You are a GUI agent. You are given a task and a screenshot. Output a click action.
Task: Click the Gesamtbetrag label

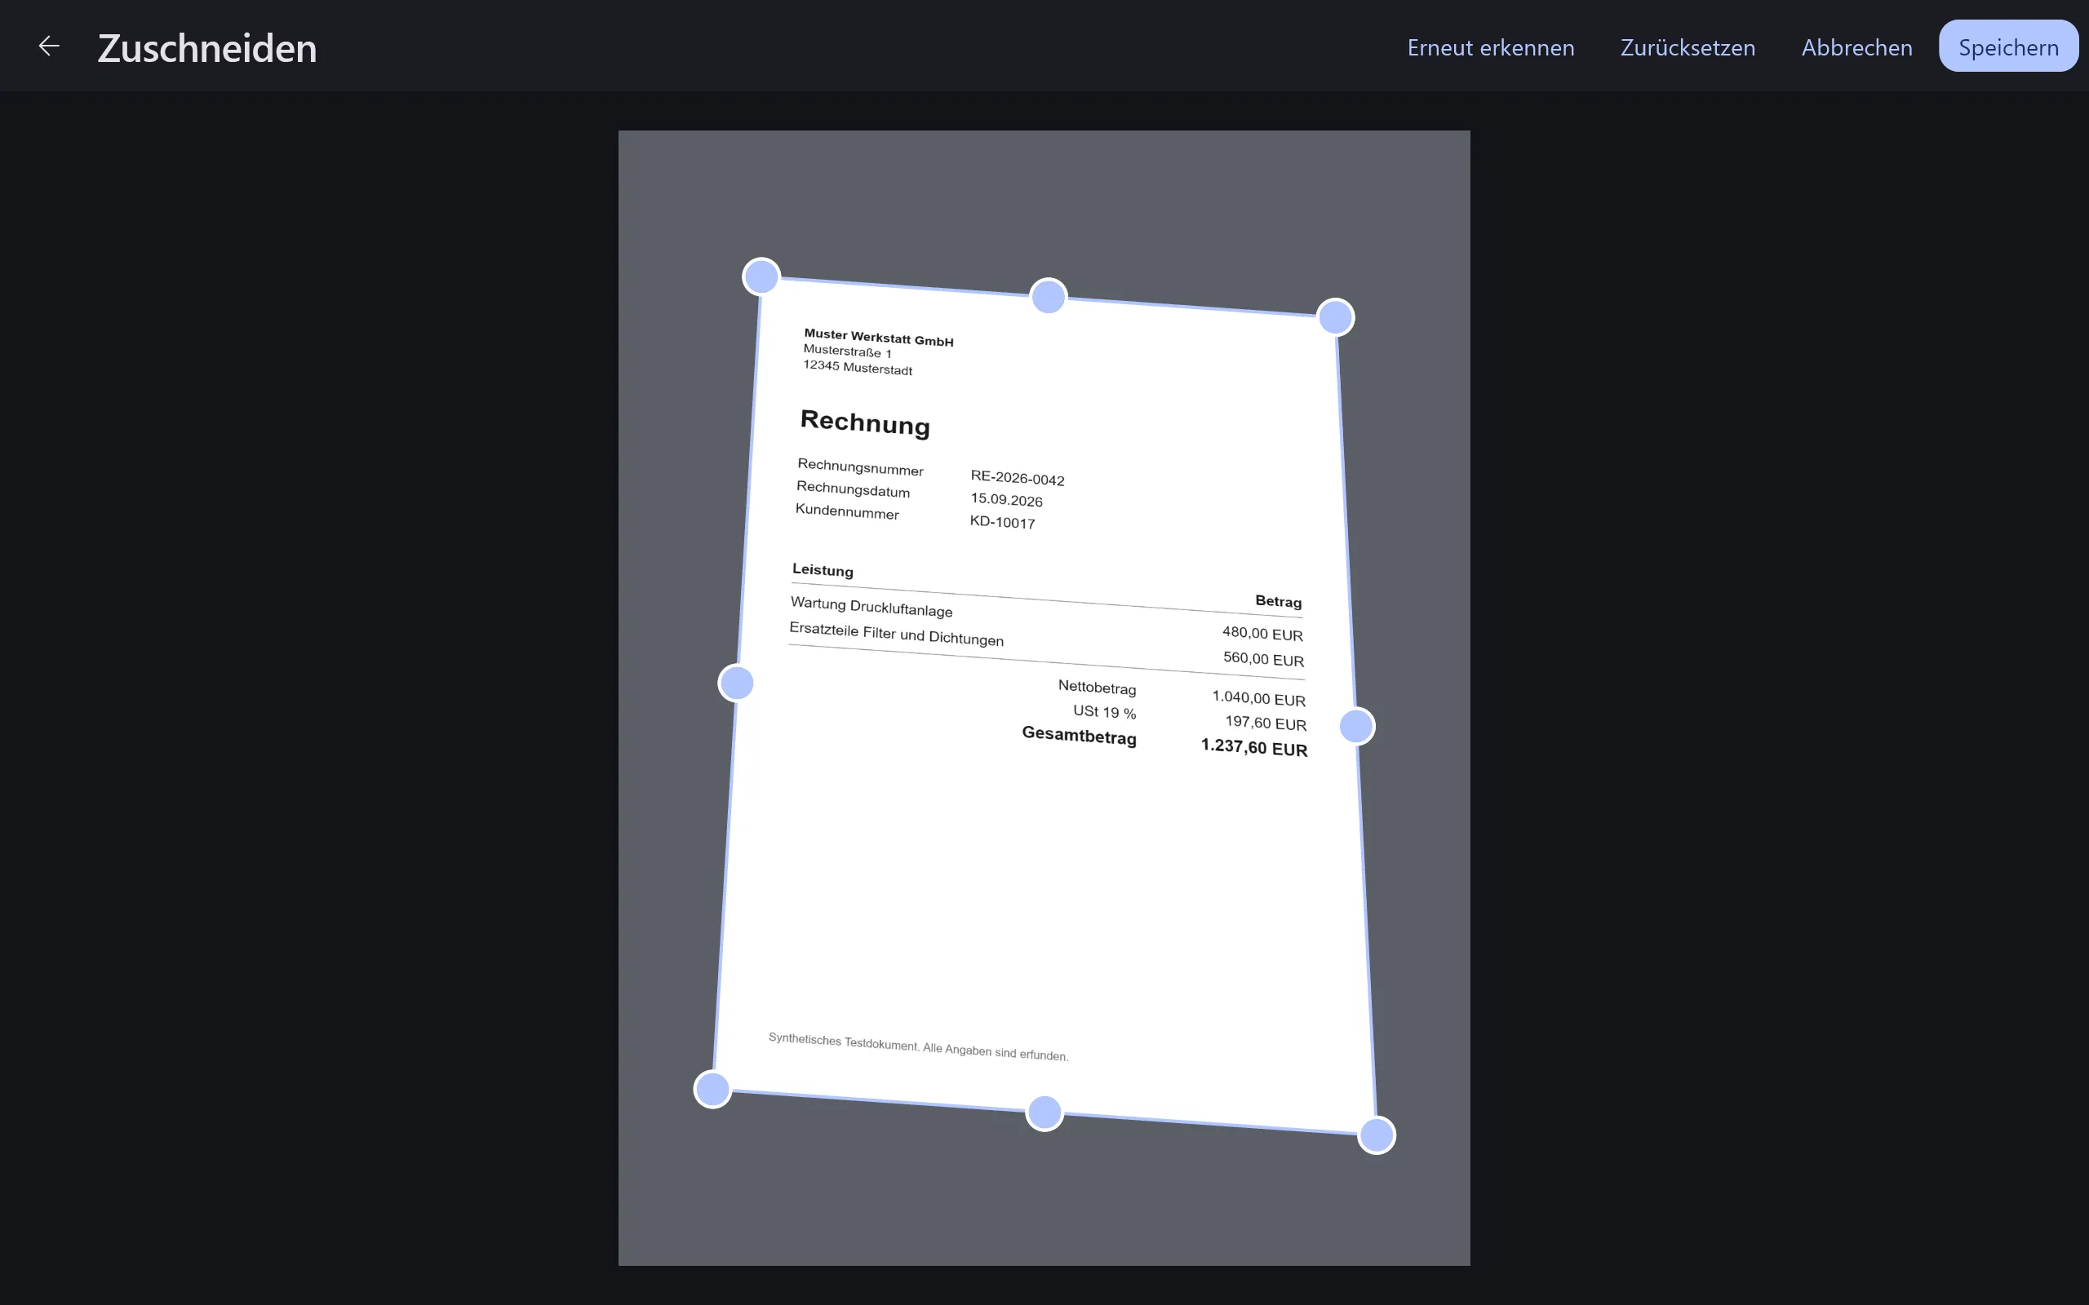pyautogui.click(x=1079, y=736)
